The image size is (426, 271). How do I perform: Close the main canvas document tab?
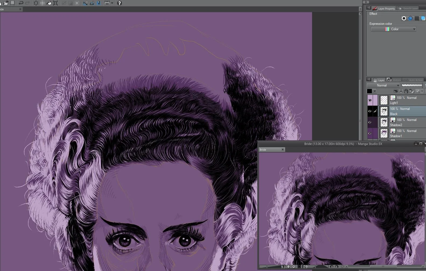click(20, 9)
